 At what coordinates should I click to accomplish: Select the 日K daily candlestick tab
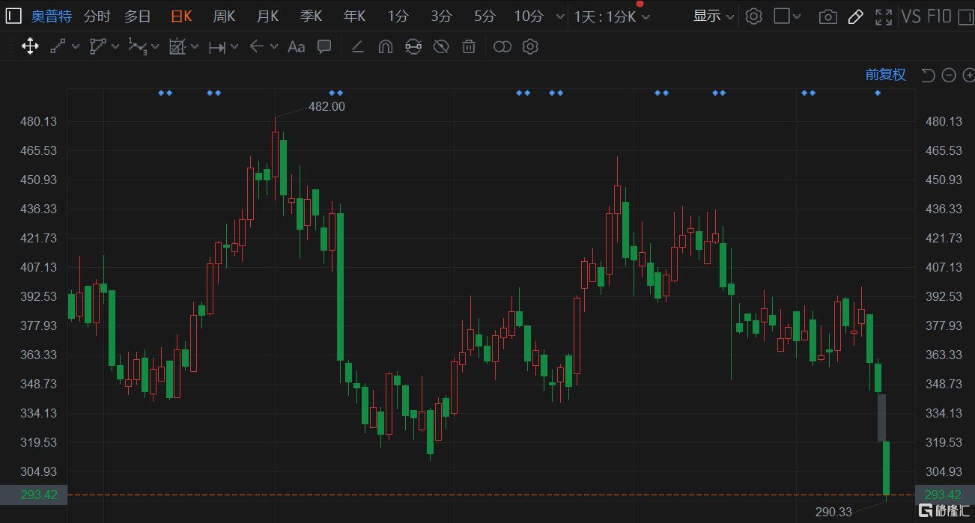tap(181, 16)
